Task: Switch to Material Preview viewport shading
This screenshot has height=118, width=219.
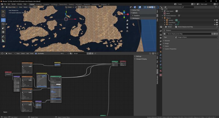Action: pyautogui.click(x=152, y=7)
